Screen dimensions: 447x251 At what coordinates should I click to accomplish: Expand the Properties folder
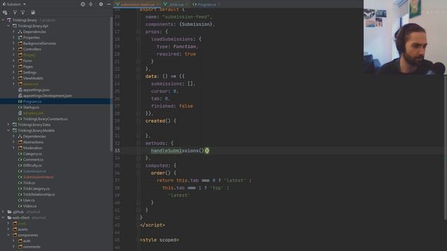(13, 37)
